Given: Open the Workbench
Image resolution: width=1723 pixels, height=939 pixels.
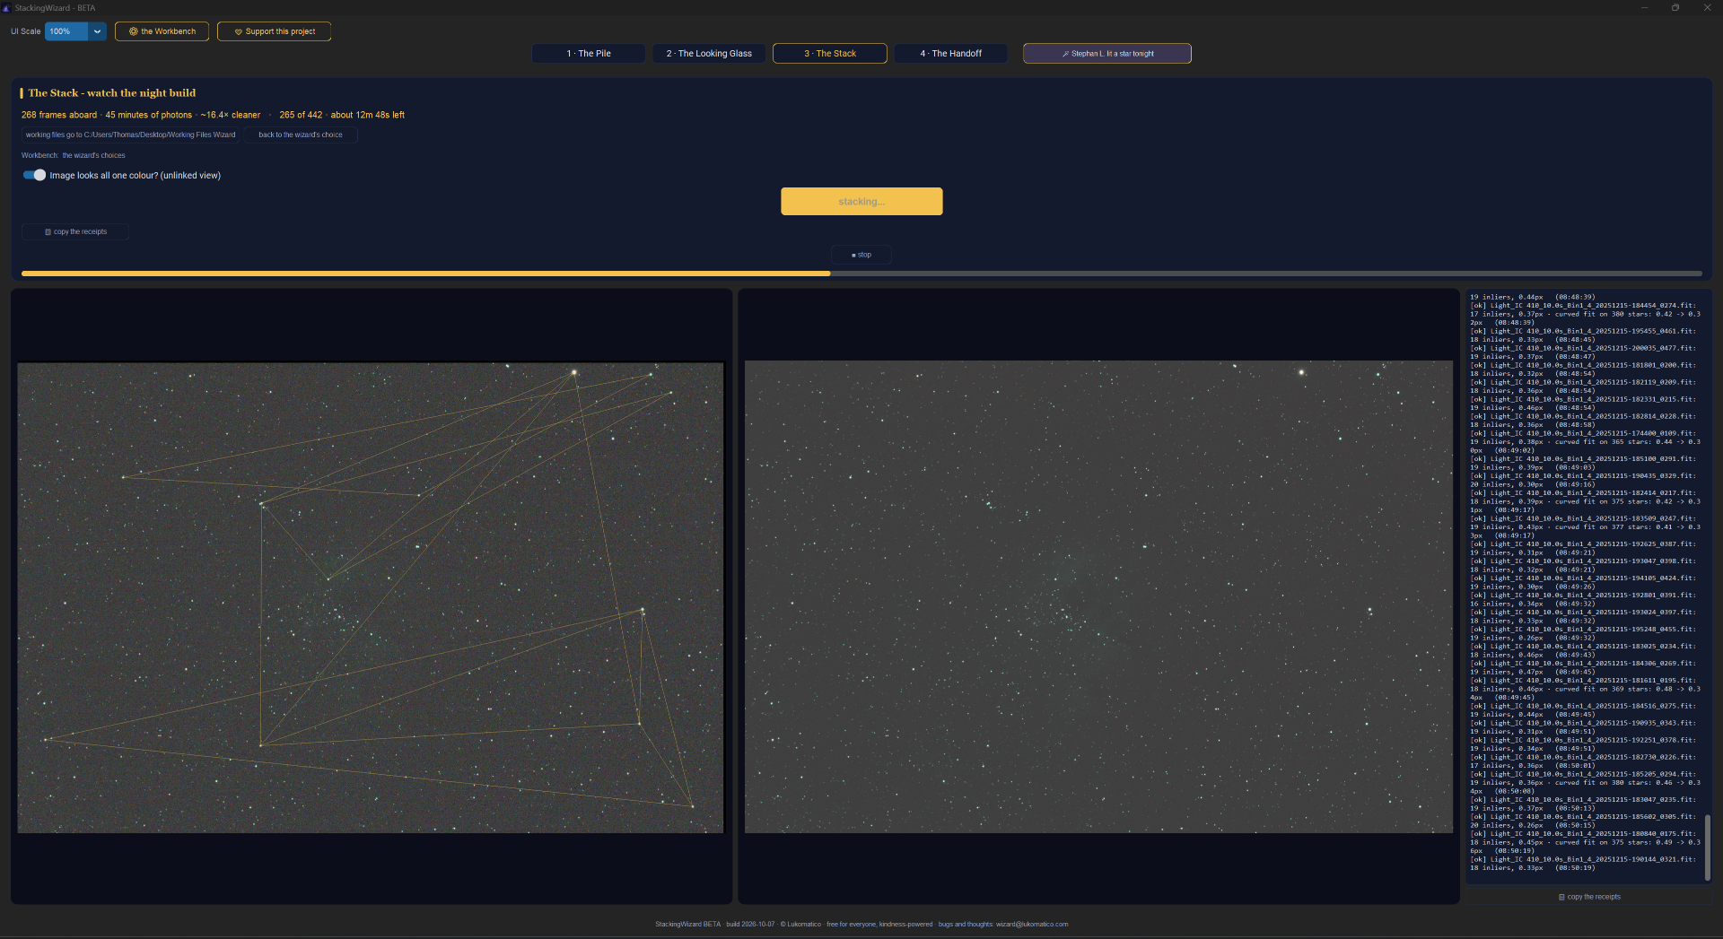Looking at the screenshot, I should [x=162, y=31].
